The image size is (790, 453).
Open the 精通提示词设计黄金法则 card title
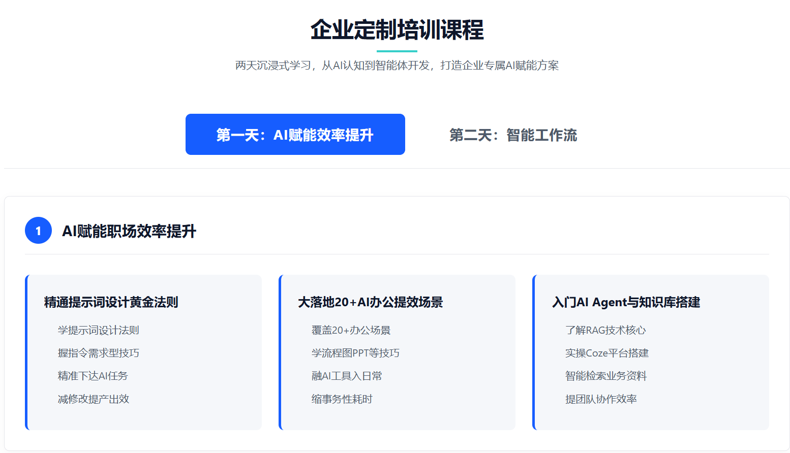point(111,302)
